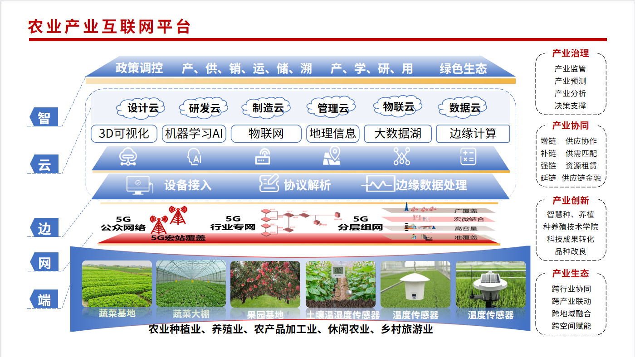Select 产业监管 in the 产业治理 panel

pyautogui.click(x=570, y=69)
